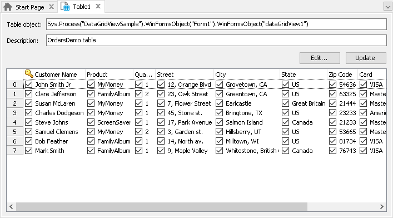Click the key icon beside the Customer Name header
Screen dimensions: 393x218
point(29,74)
